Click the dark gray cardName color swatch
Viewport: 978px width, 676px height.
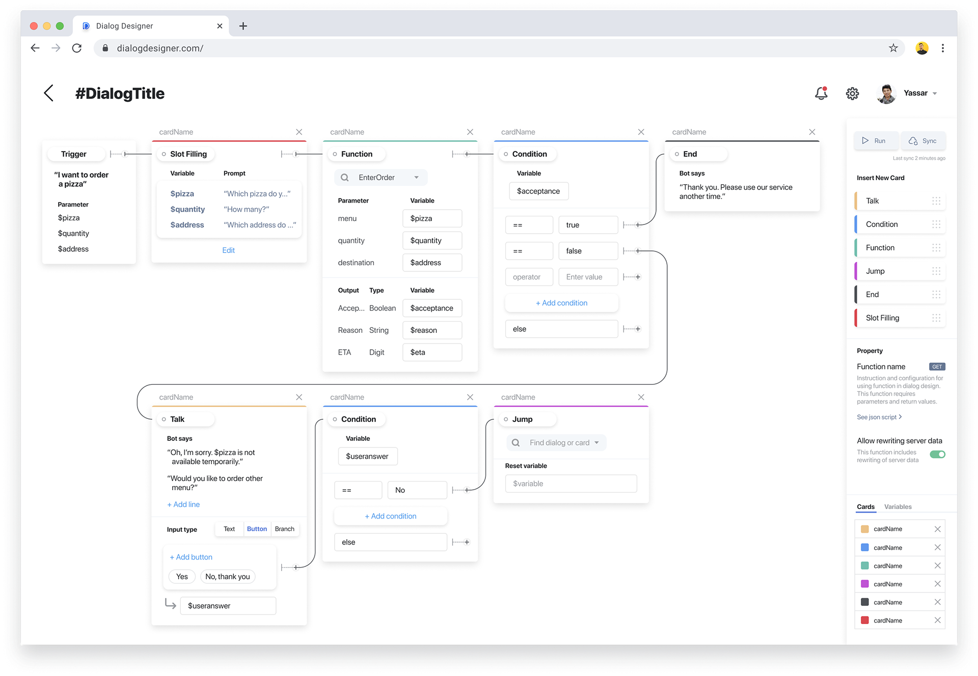pyautogui.click(x=864, y=602)
